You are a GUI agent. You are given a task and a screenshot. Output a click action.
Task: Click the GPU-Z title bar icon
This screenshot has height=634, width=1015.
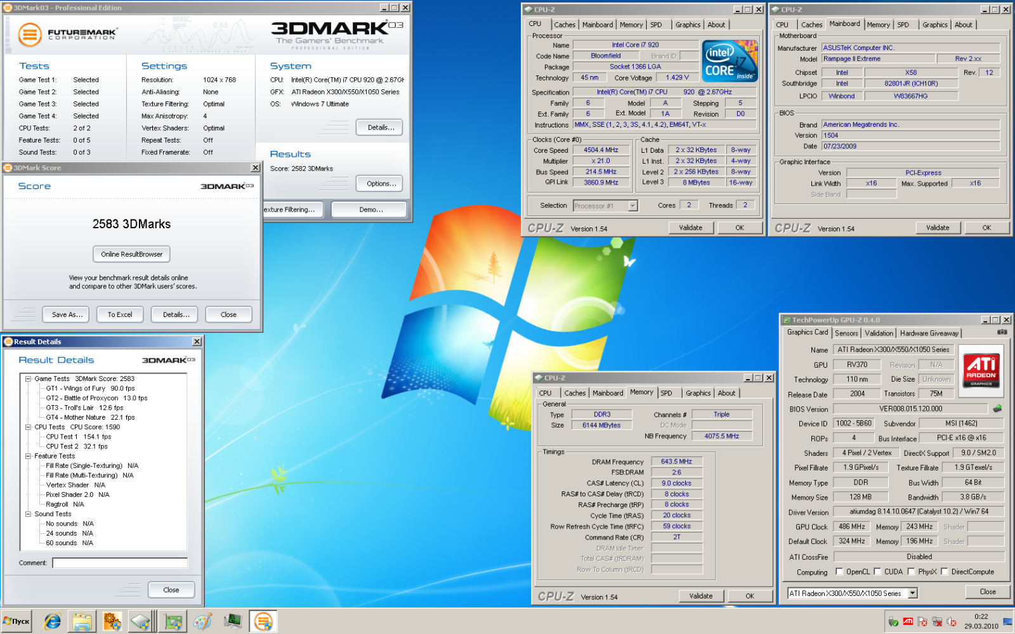pos(787,320)
